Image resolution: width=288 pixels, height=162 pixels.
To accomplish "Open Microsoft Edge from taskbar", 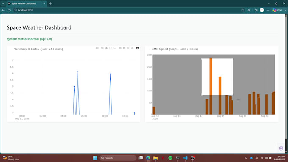I will [x=148, y=158].
